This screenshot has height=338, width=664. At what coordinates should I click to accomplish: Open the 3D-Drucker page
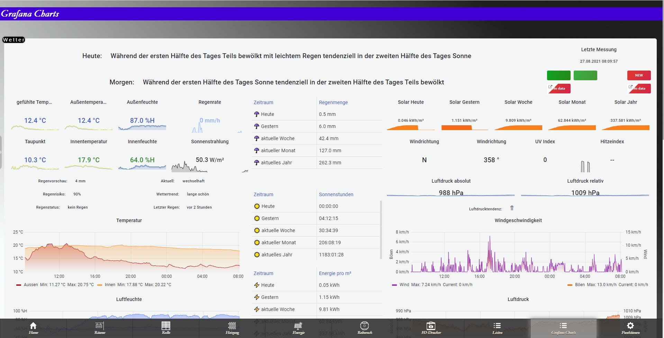[431, 328]
